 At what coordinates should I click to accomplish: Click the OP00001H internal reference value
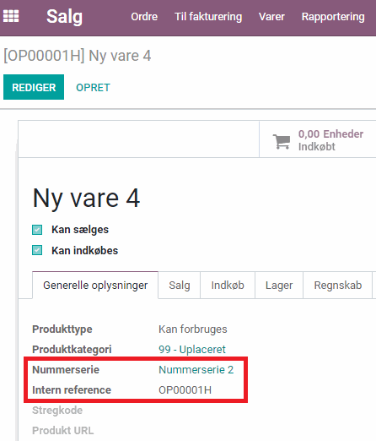coord(185,390)
